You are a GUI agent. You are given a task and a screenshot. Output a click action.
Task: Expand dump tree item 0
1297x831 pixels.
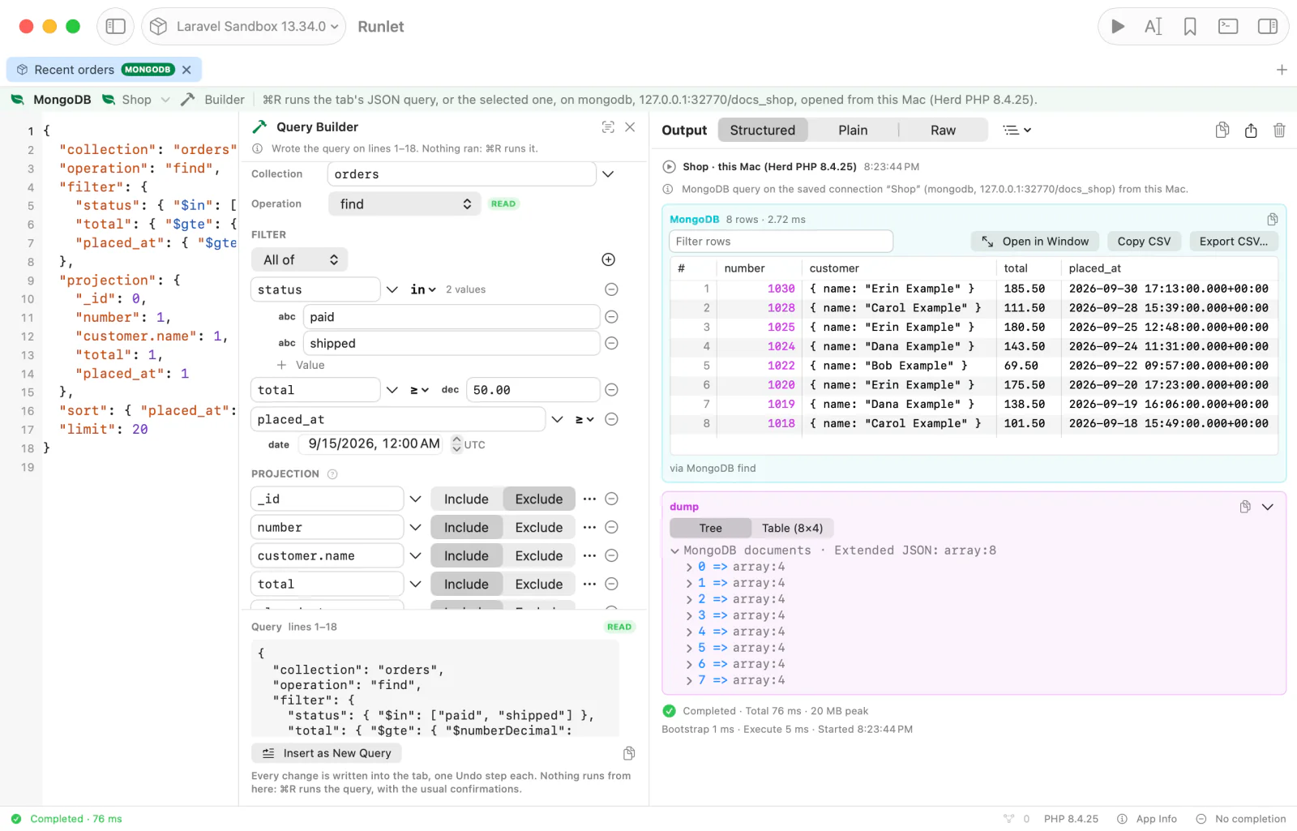[x=689, y=568]
